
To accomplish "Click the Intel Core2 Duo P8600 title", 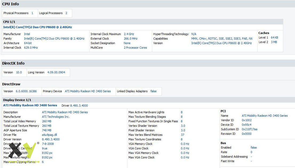I will pyautogui.click(x=37, y=27).
